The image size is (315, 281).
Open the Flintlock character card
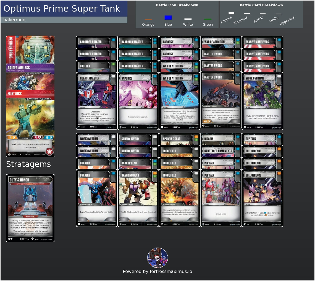30,123
